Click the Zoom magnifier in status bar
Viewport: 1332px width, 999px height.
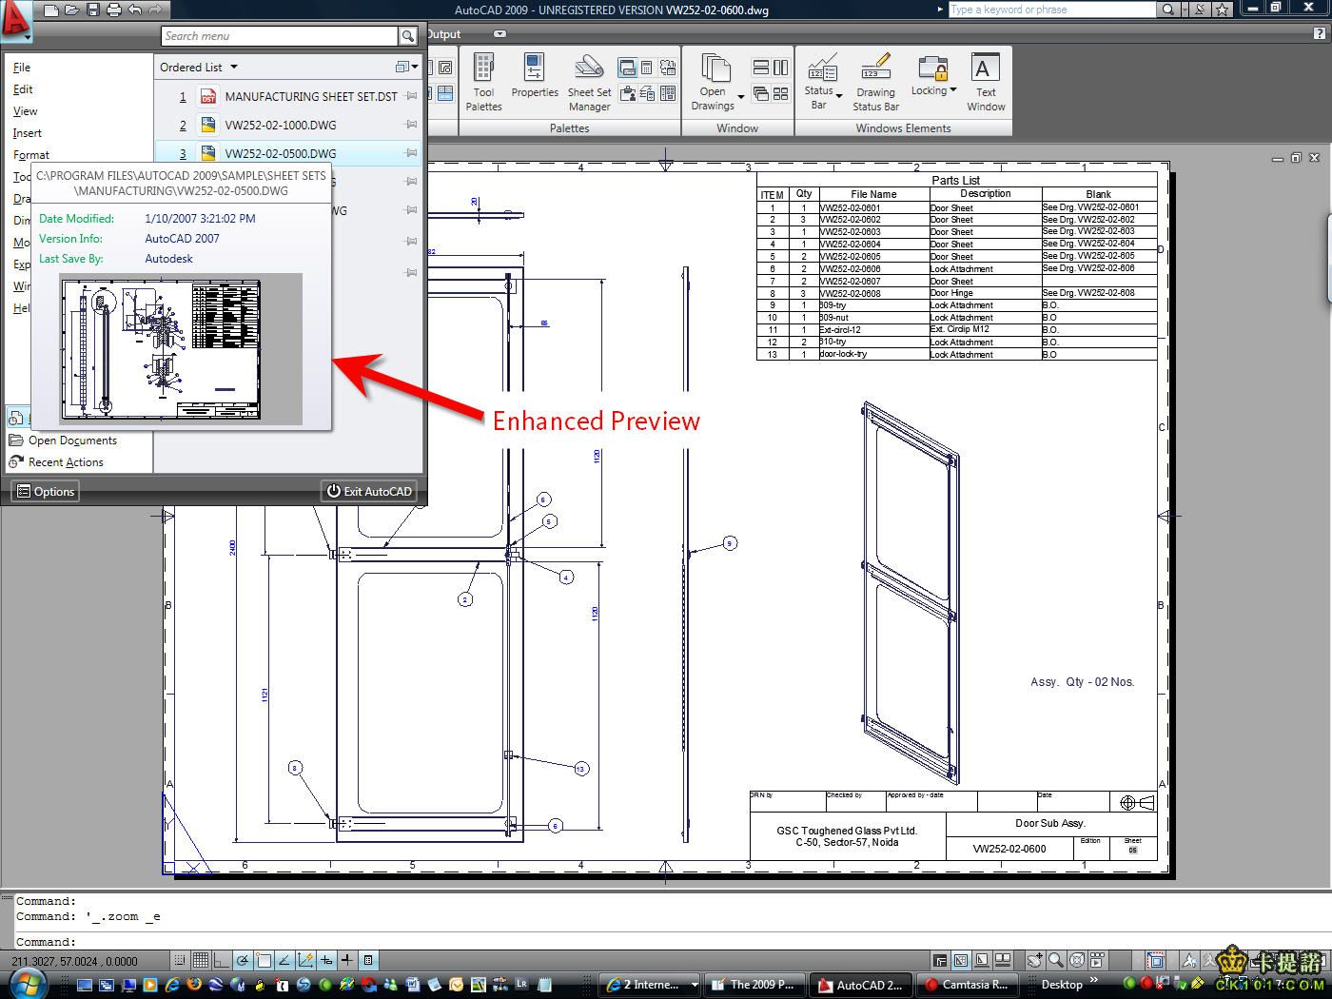point(1055,960)
